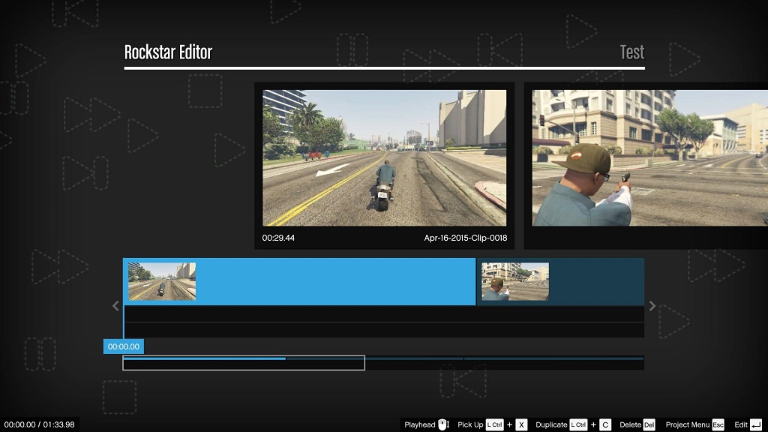Viewport: 768px width, 432px height.
Task: Click the L Ctrl key icon near Pick Up
Action: point(493,424)
